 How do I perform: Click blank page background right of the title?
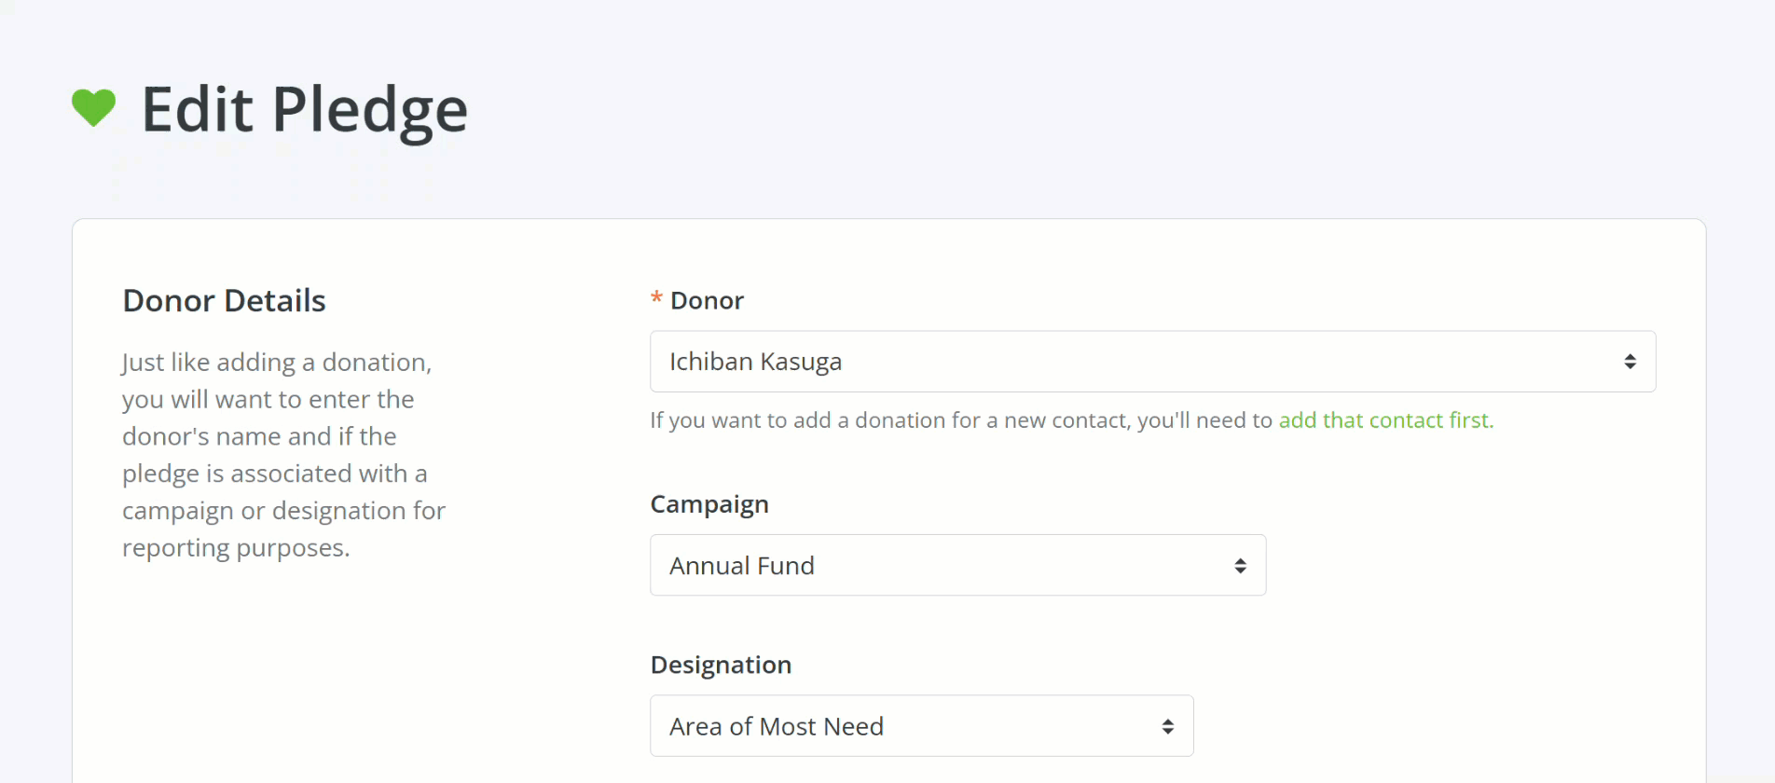tap(1119, 110)
